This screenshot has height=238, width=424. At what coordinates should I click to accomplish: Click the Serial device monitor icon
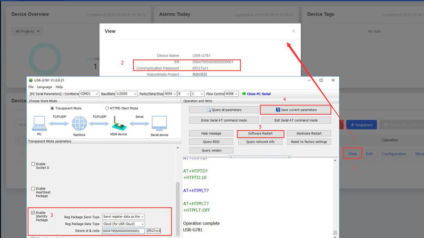[x=159, y=123]
